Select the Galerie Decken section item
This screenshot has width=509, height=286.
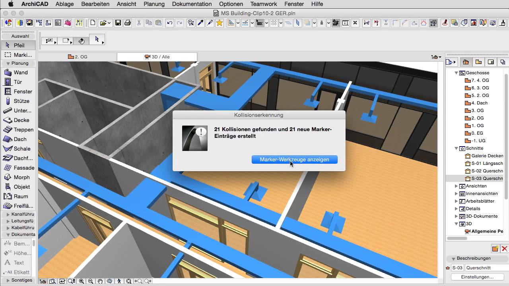[x=484, y=156]
